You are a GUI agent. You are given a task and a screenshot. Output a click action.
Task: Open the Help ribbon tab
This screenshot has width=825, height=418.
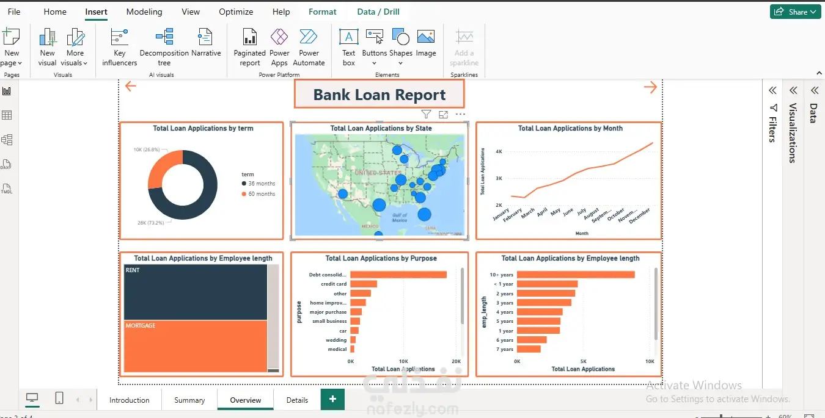(281, 12)
